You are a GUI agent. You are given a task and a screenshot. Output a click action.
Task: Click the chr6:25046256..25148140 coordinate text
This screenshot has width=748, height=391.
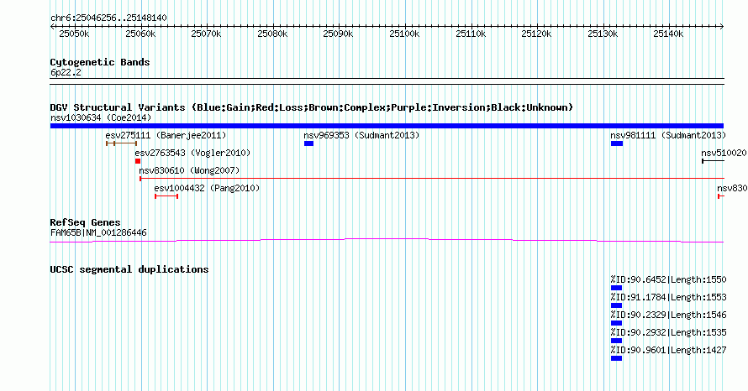pyautogui.click(x=108, y=18)
